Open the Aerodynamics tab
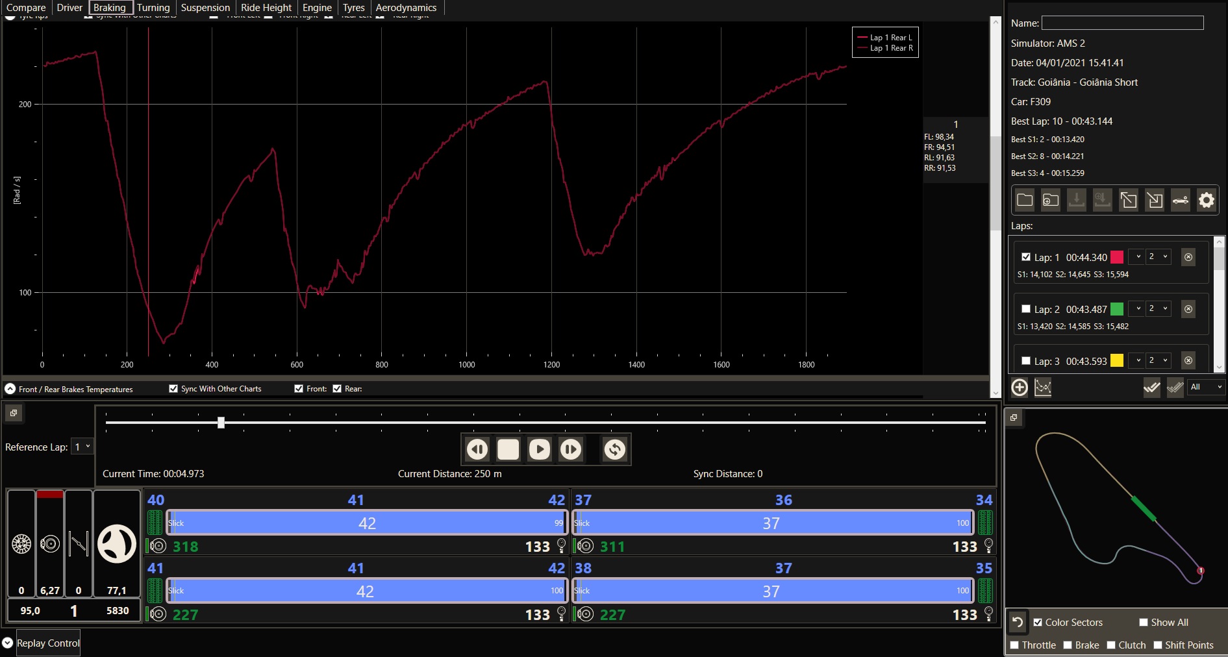This screenshot has width=1228, height=657. pos(406,8)
